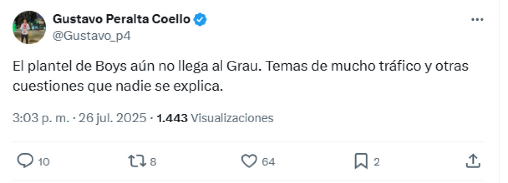This screenshot has height=183, width=508.
Task: Like the tweet with the heart icon
Action: coord(249,160)
